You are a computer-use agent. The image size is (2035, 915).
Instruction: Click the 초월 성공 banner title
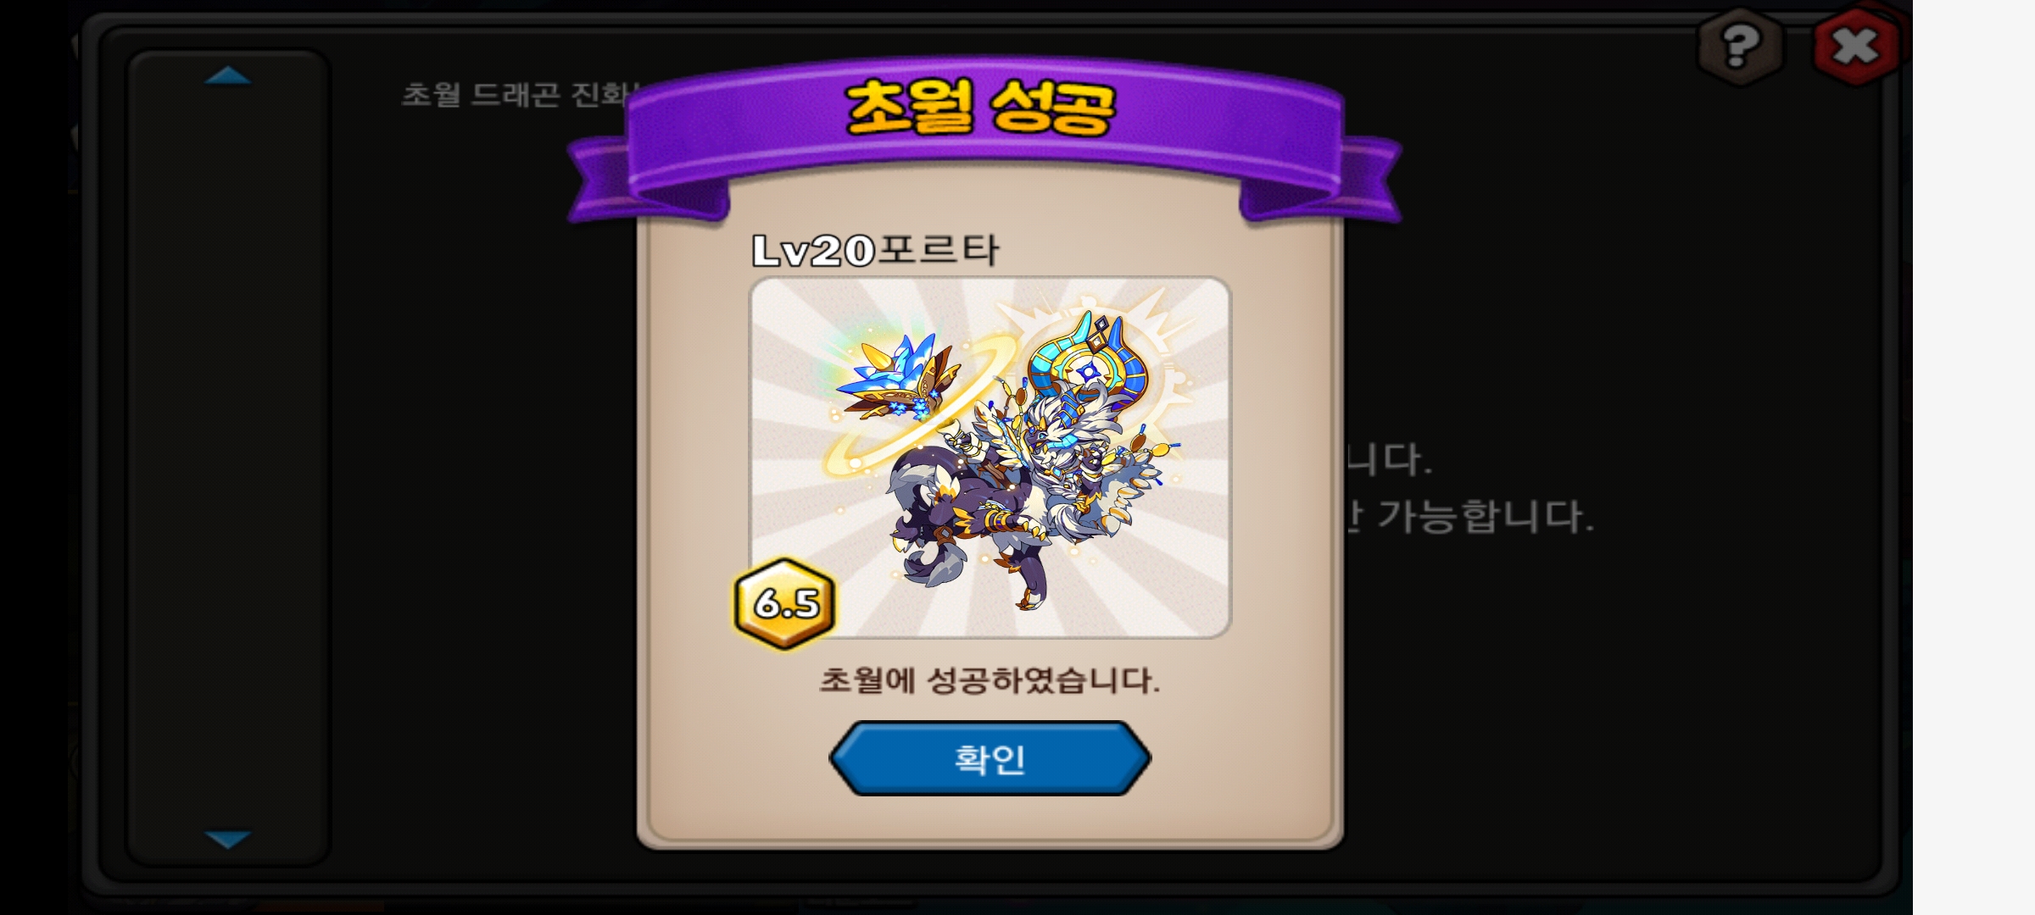(981, 108)
